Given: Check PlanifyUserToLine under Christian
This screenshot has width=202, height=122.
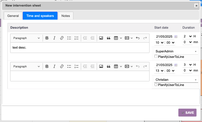Looking at the screenshot, I should 156,85.
